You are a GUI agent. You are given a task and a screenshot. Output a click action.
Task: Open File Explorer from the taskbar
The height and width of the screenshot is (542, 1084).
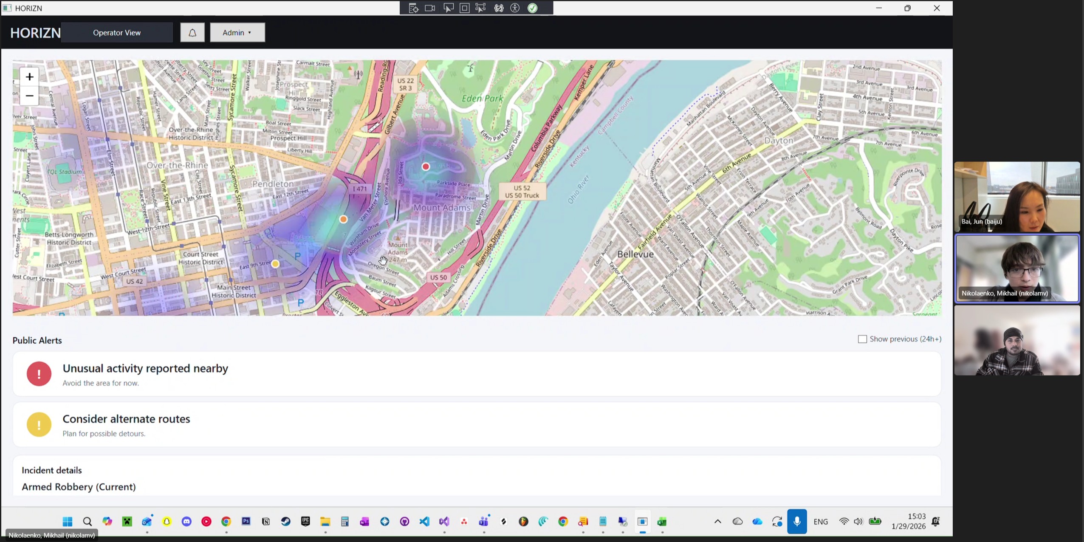tap(325, 522)
